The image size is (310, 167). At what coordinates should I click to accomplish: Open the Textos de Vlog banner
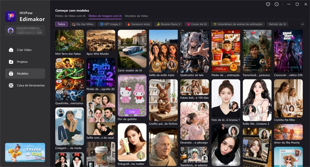click(25, 152)
